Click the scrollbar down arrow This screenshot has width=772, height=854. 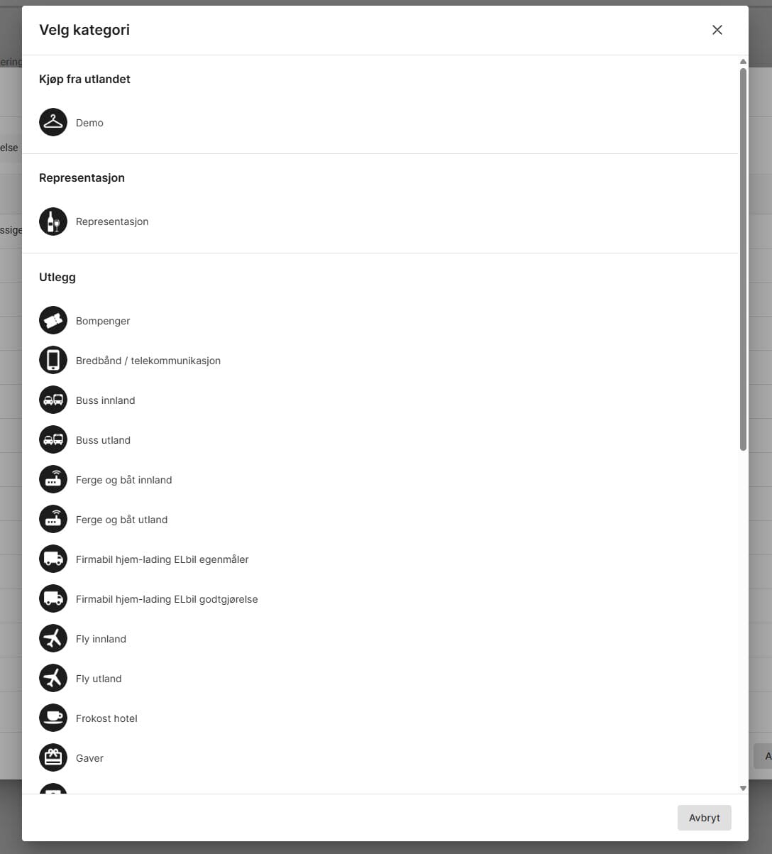tap(743, 788)
